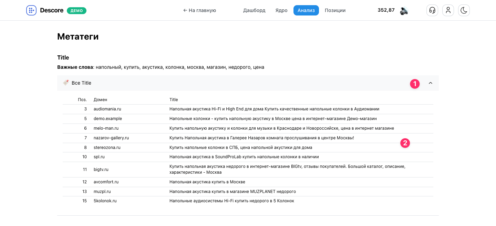
Task: Open the user profile icon
Action: [x=448, y=10]
